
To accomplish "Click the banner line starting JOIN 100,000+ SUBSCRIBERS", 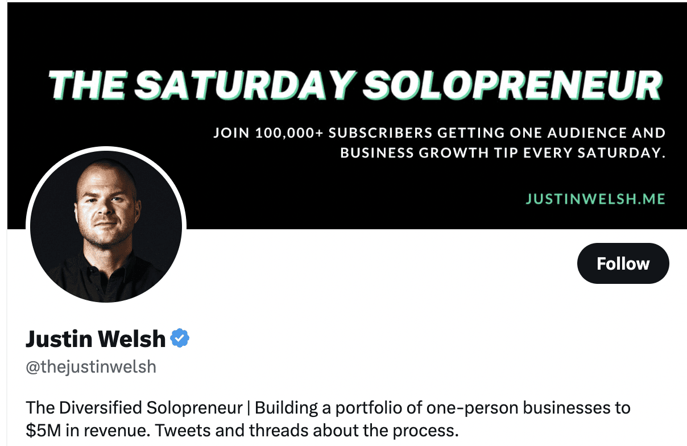I will (439, 133).
